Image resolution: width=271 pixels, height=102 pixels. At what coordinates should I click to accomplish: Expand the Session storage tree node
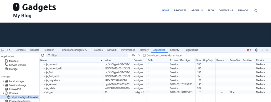point(3,85)
